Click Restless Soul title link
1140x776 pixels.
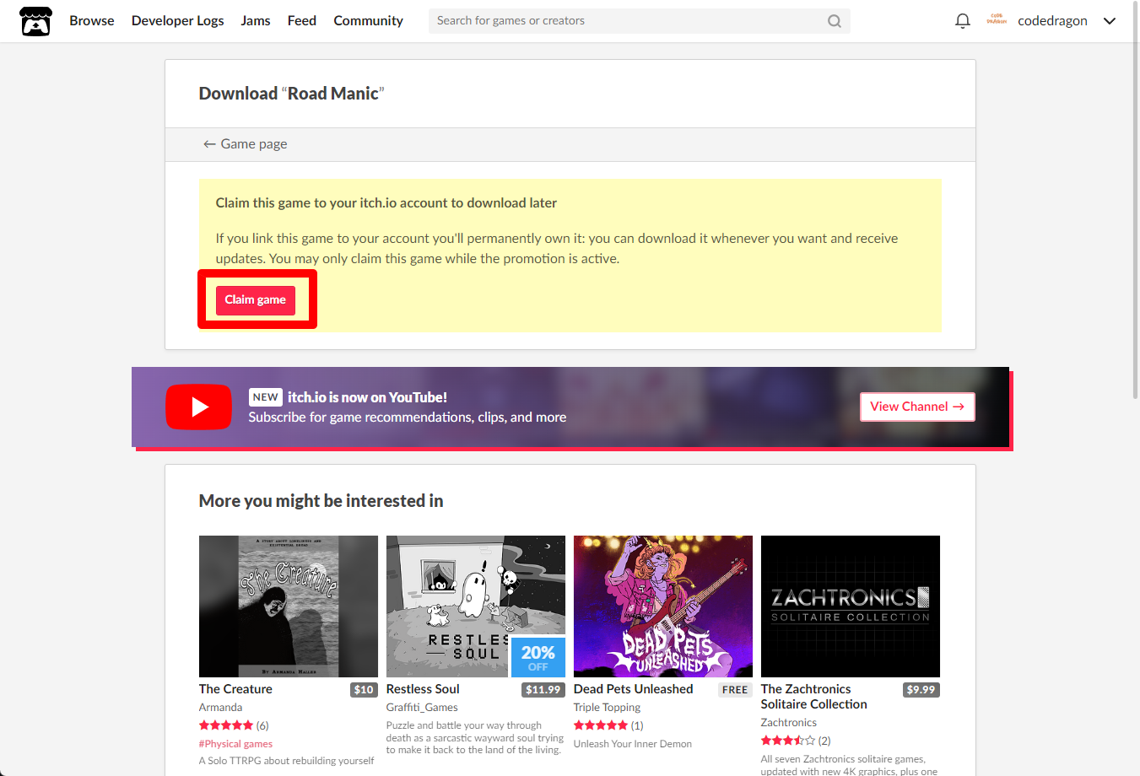(423, 689)
